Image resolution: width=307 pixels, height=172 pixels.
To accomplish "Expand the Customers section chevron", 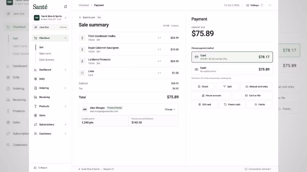I will coord(65,134).
